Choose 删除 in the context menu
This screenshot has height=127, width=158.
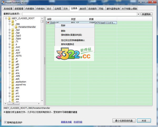(75, 31)
